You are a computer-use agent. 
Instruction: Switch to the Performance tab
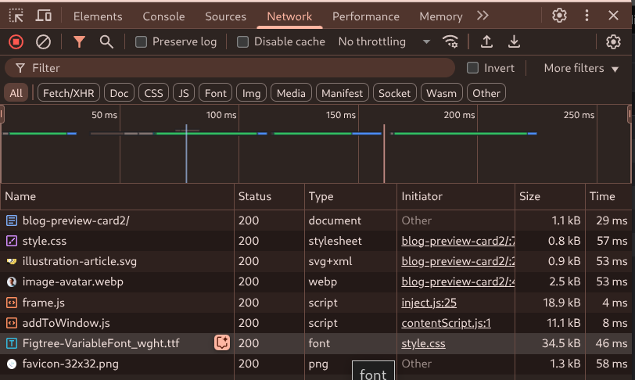(x=366, y=16)
